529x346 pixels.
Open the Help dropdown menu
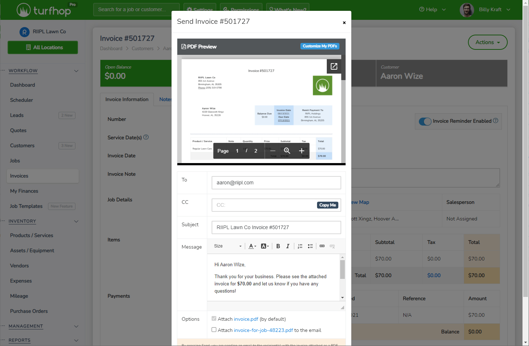point(433,9)
